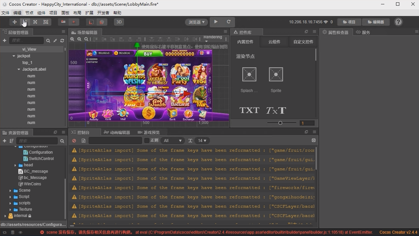Click assets search magnifier icon
The width and height of the screenshot is (419, 236).
[62, 141]
